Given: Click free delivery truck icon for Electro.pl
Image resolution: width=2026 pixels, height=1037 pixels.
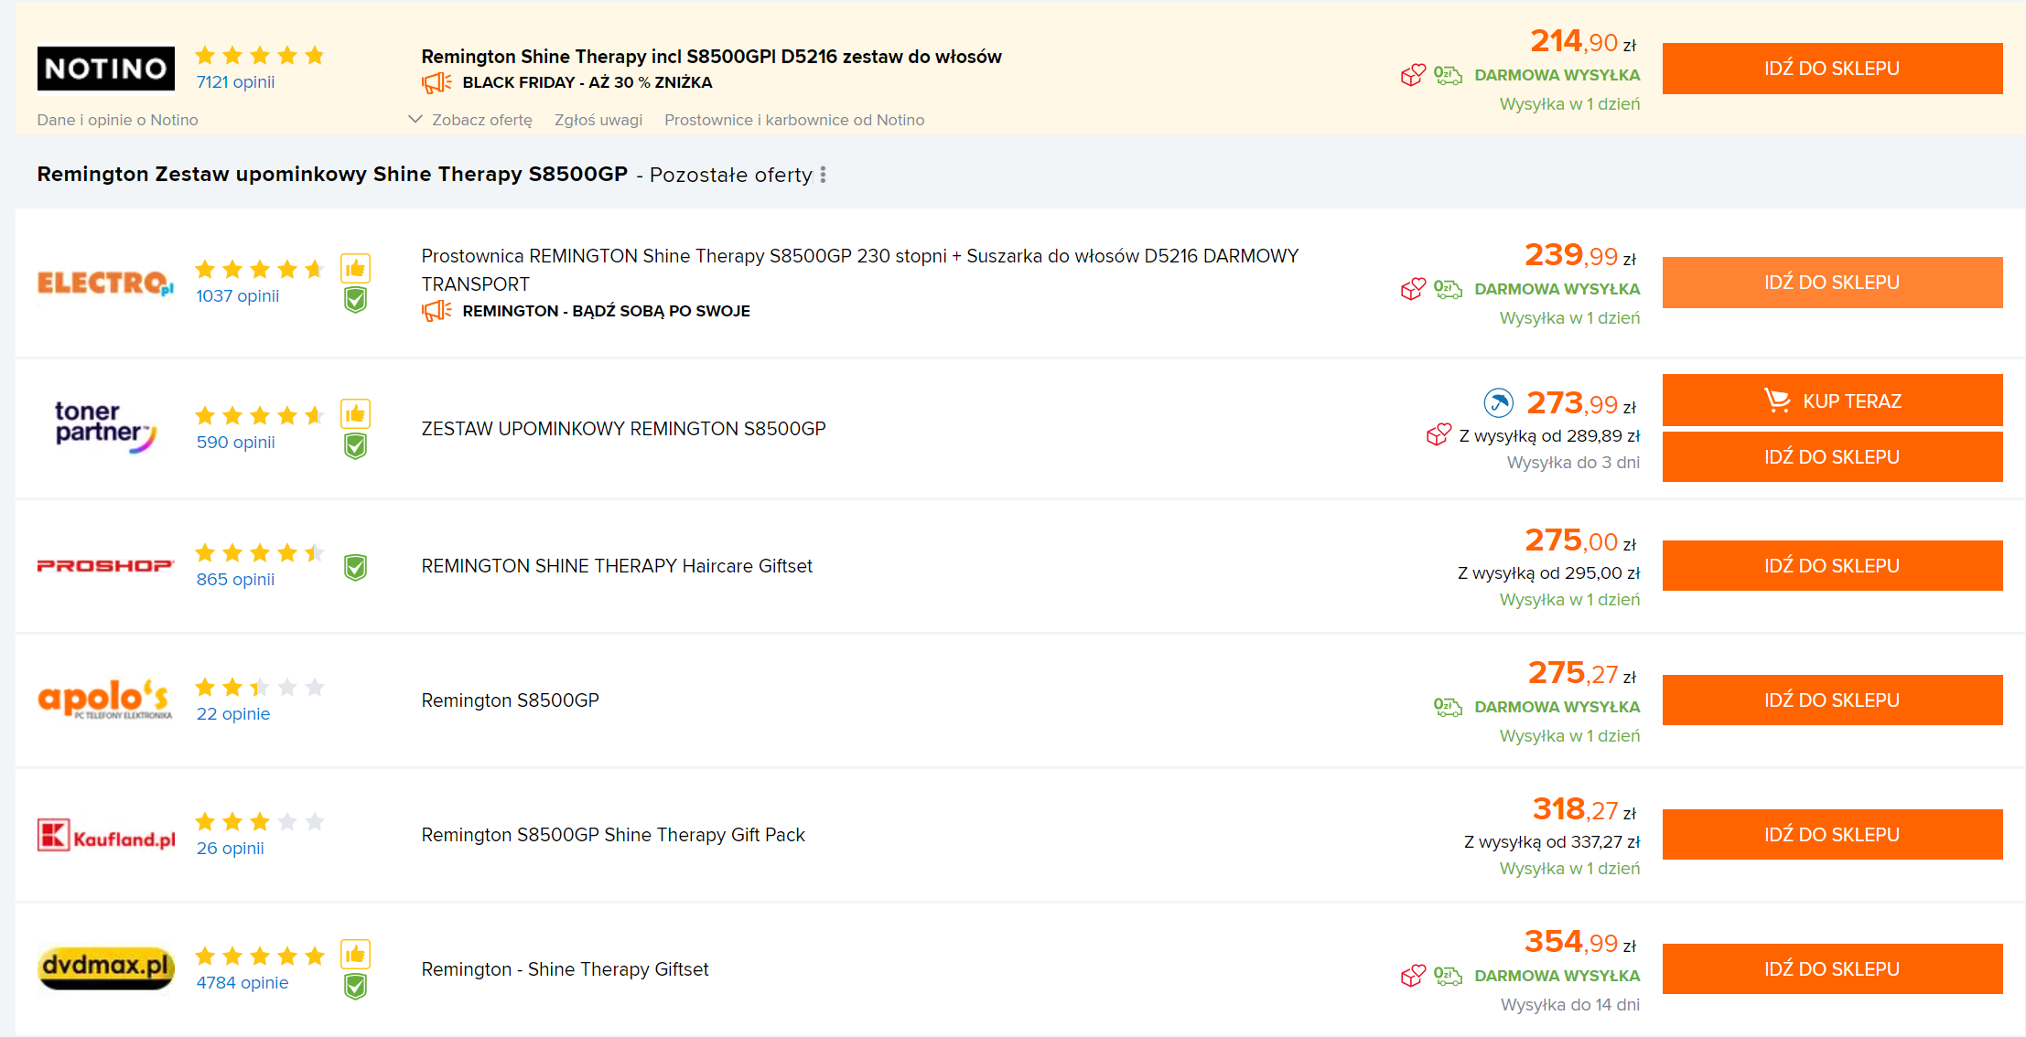Looking at the screenshot, I should [1448, 289].
